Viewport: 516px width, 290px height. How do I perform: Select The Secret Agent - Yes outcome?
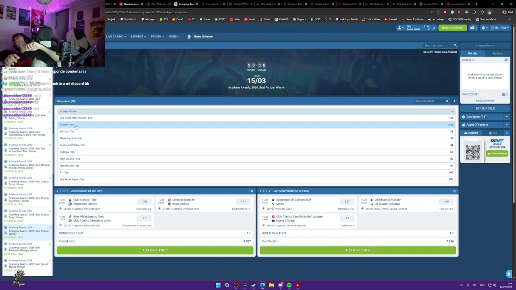[256, 180]
